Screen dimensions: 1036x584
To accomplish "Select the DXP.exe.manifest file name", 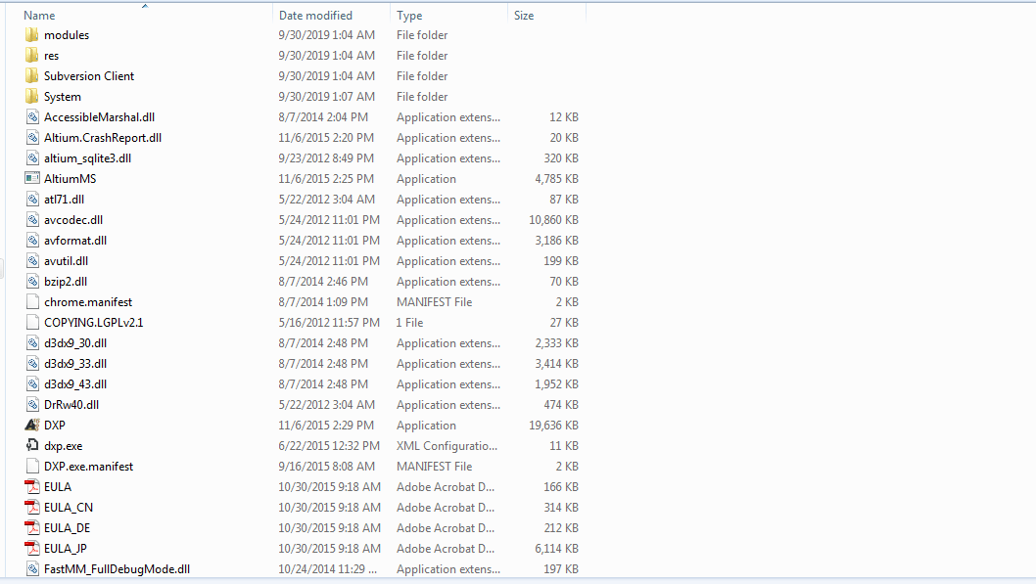I will (x=88, y=467).
